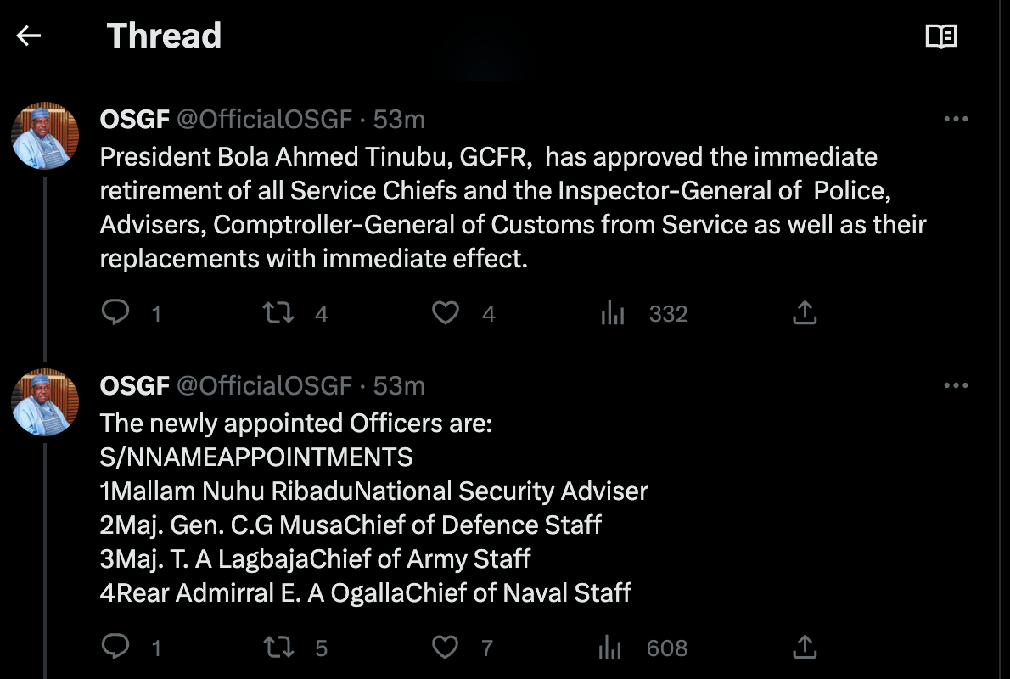
Task: Like the first tweet about Service Chiefs
Action: [446, 313]
